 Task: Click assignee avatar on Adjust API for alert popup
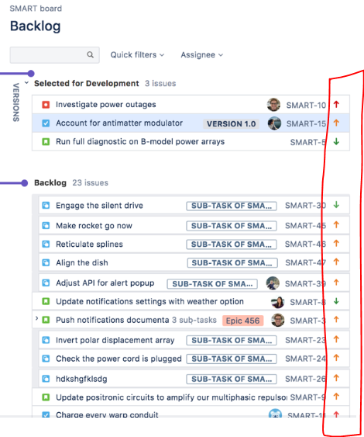273,283
